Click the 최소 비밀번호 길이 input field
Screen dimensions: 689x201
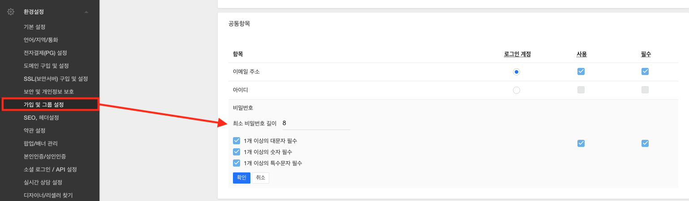(315, 123)
